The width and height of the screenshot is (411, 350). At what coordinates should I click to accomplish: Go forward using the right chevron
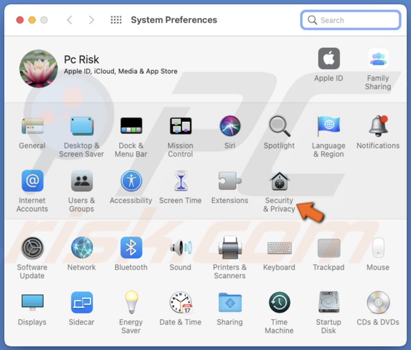(x=92, y=20)
